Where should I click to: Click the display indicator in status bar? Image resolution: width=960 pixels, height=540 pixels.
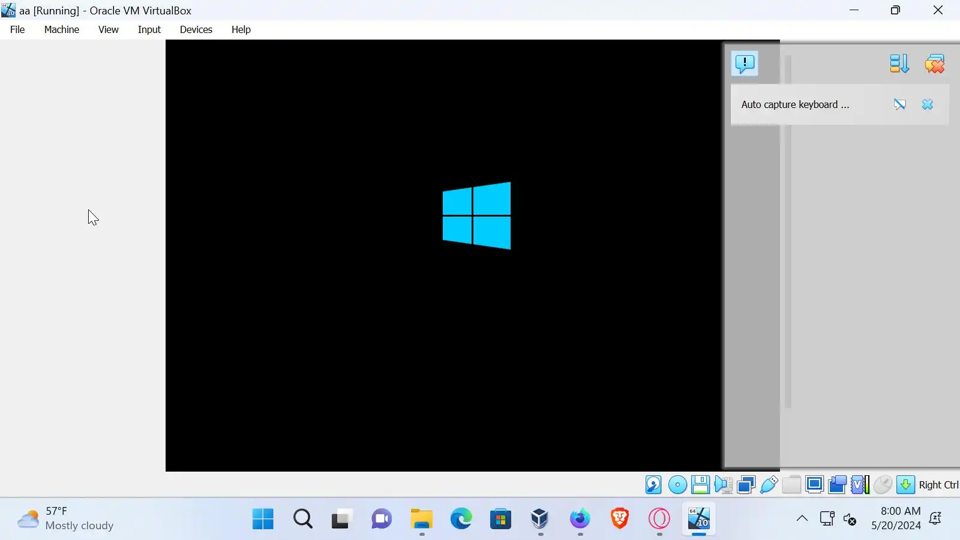[814, 485]
